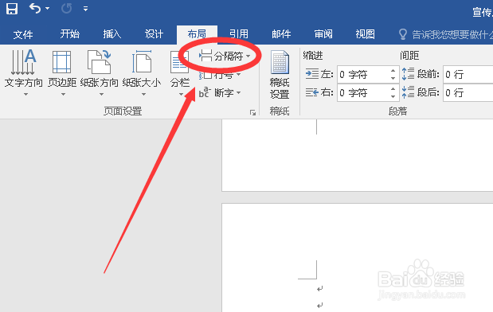The width and height of the screenshot is (493, 312).
Task: Expand the 纸张大小 dropdown arrow
Action: click(143, 94)
